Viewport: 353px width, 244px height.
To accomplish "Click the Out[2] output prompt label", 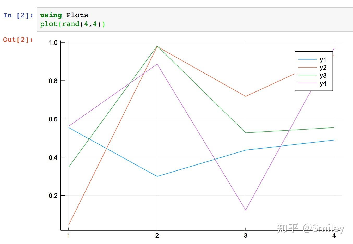I will pyautogui.click(x=18, y=40).
